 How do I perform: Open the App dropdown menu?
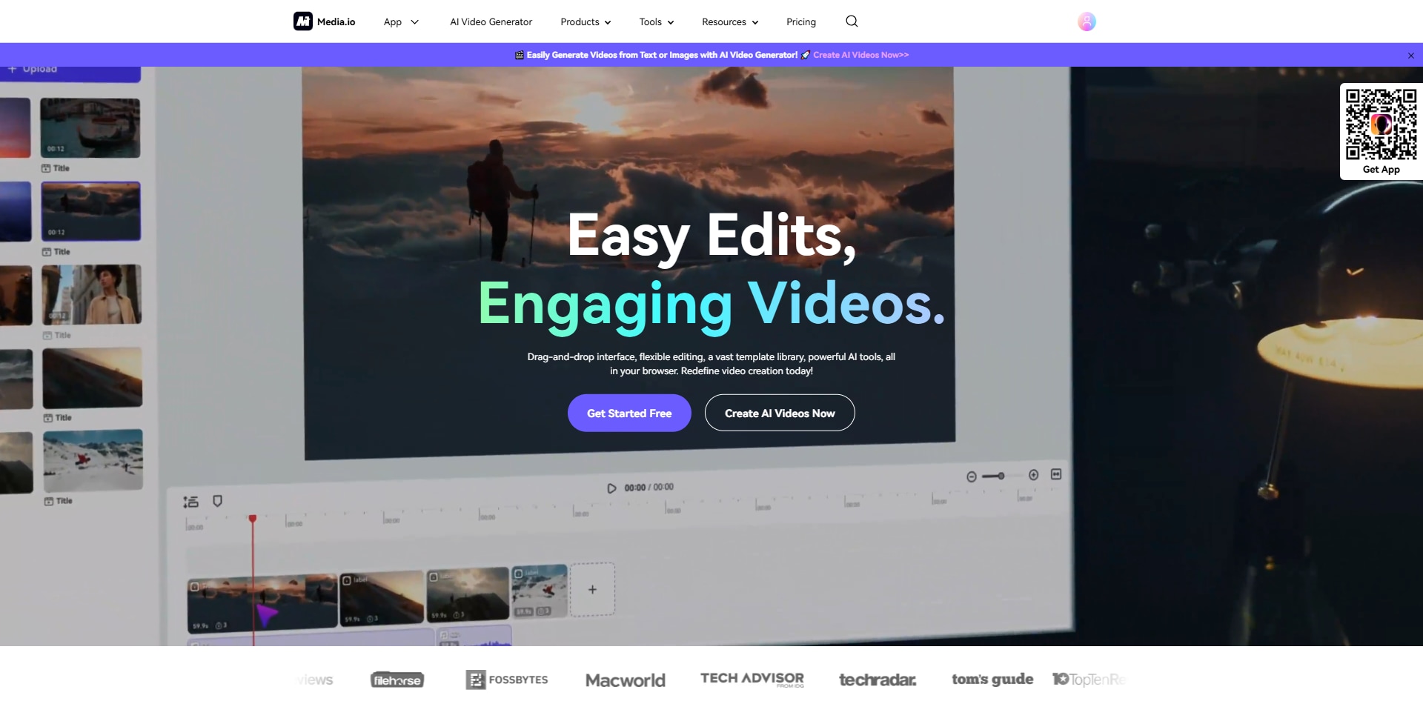click(400, 21)
